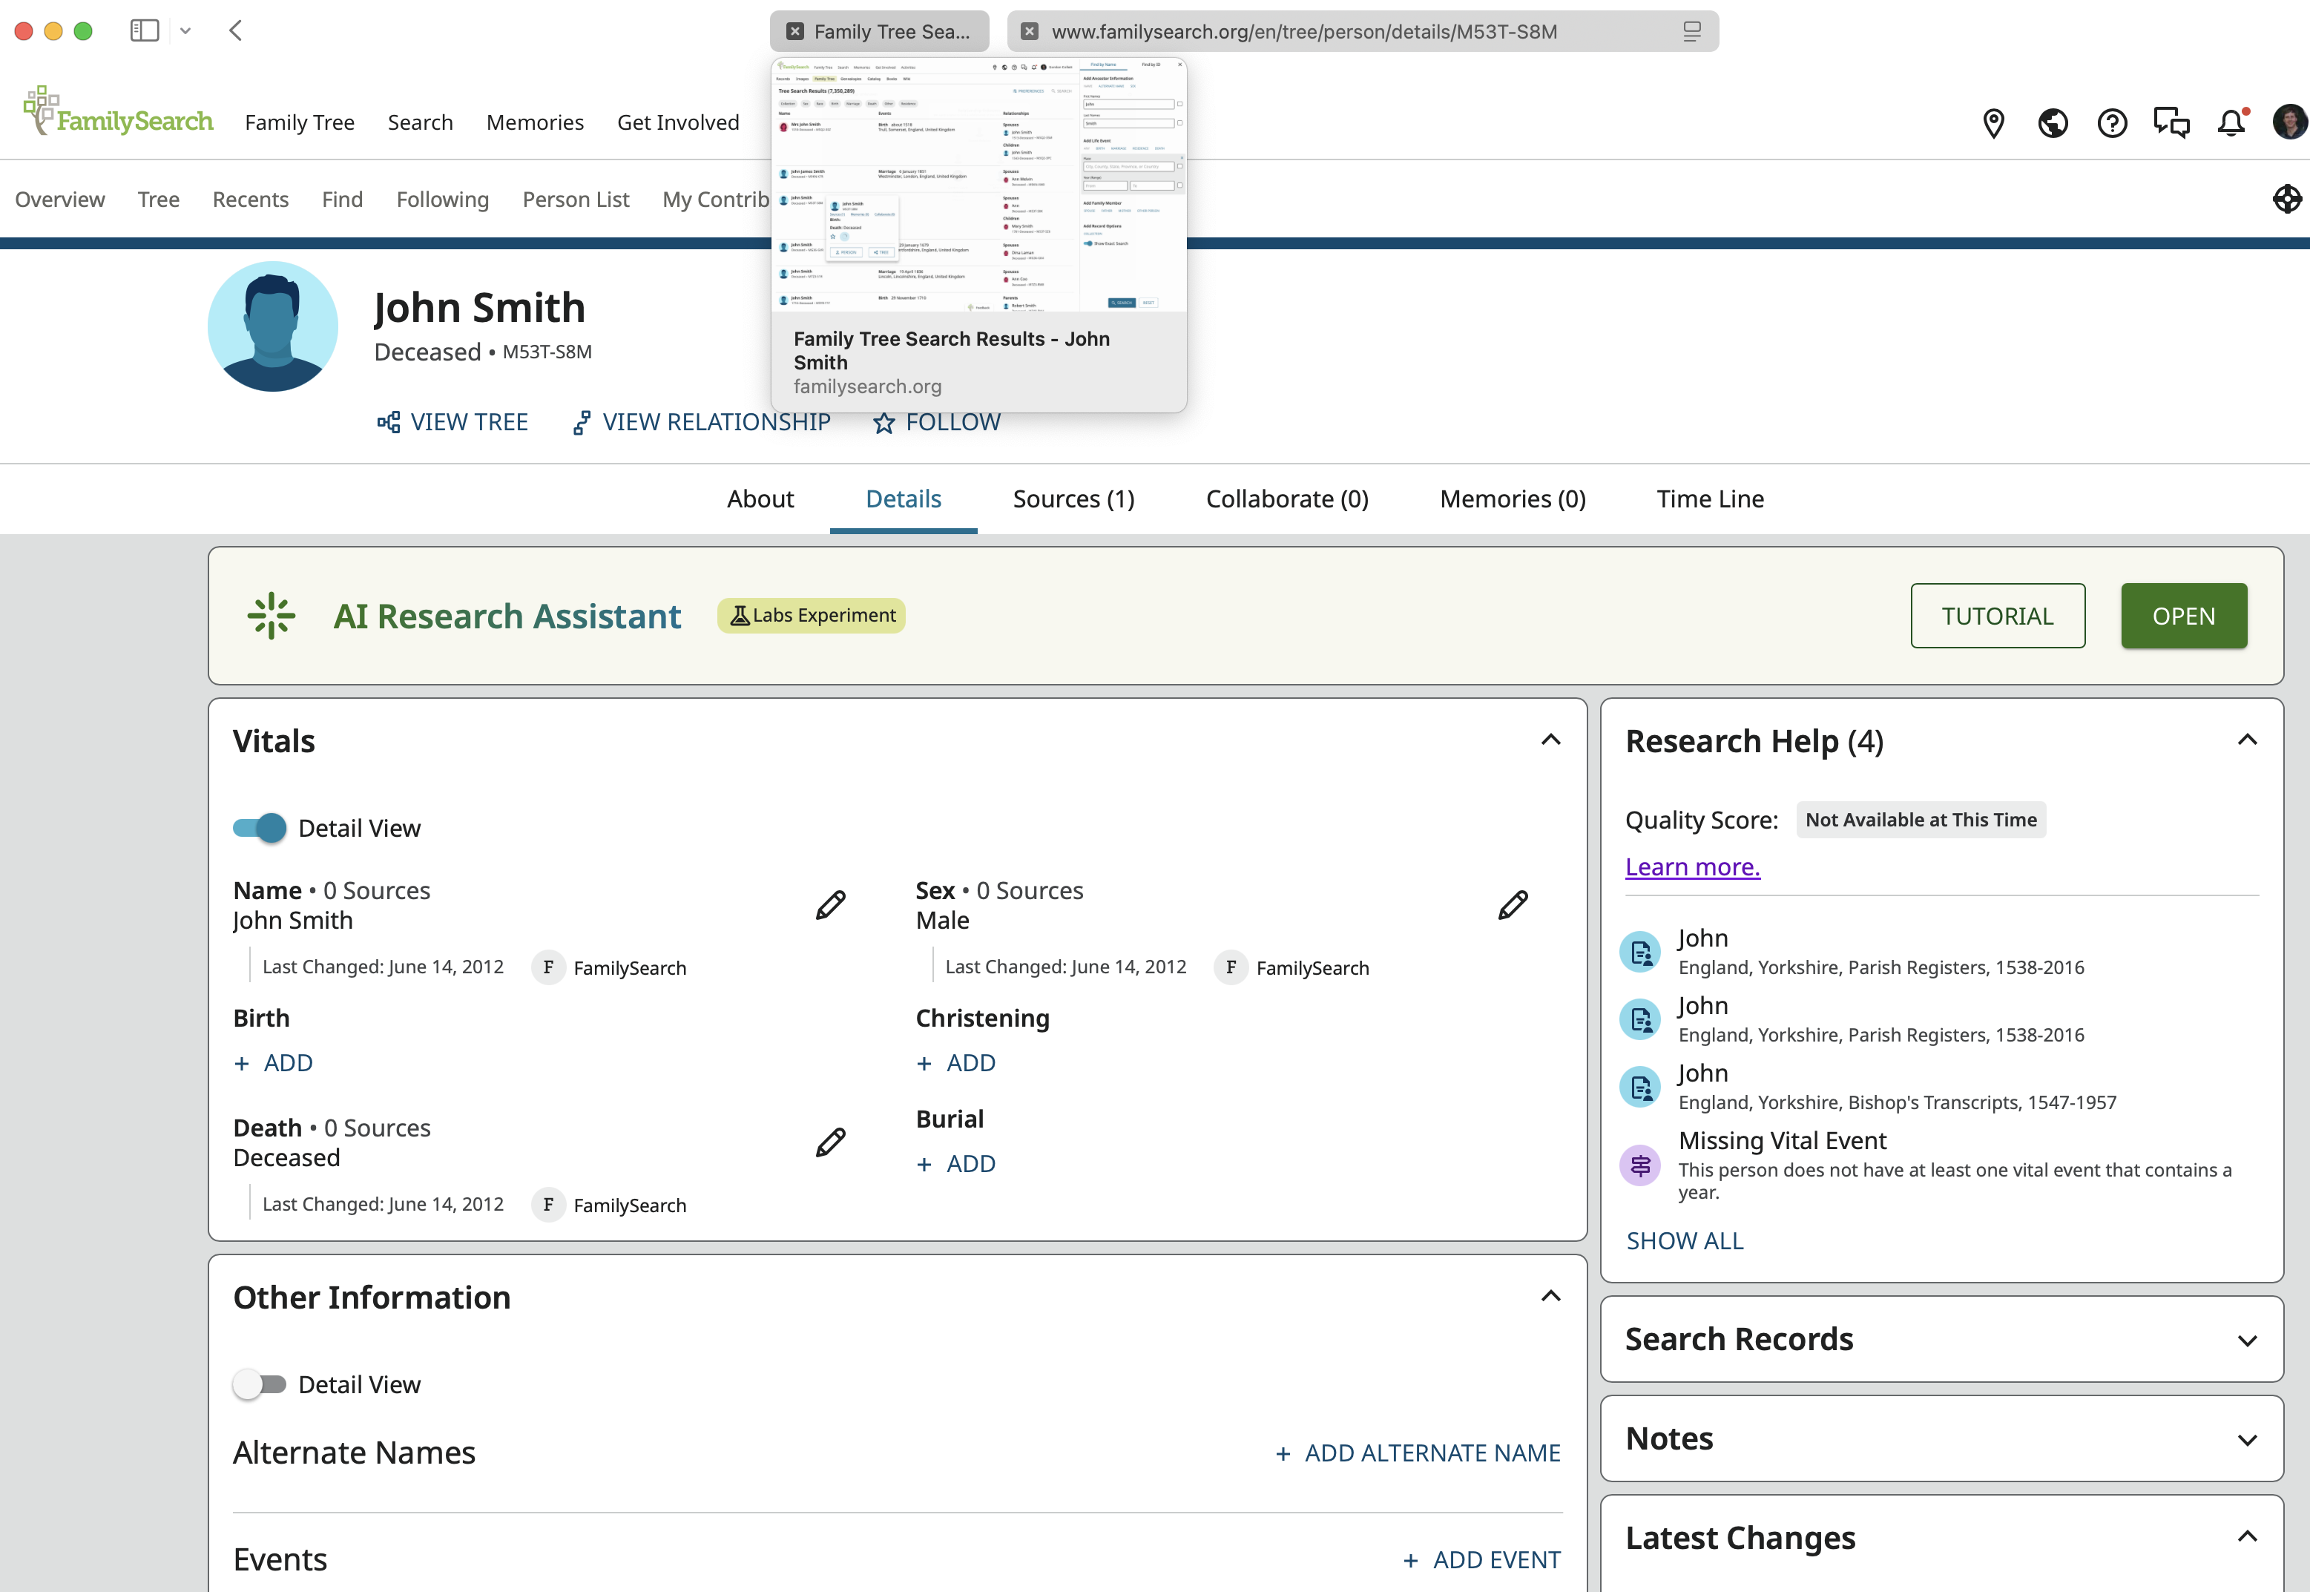Click the Learn more link

(x=1691, y=866)
